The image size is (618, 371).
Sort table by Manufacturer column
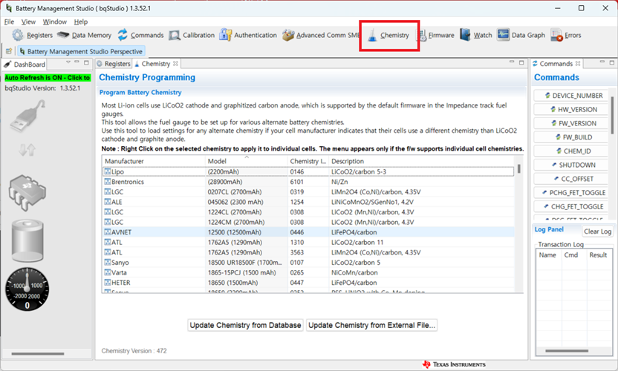[153, 161]
